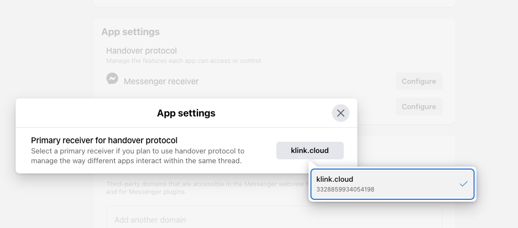Click the 'Select a primary receiver' description text
Viewport: 518px width, 228px height.
(137, 151)
